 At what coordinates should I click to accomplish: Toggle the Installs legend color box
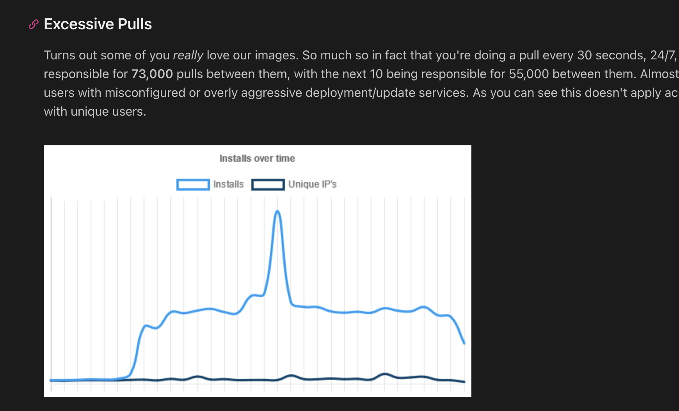193,184
